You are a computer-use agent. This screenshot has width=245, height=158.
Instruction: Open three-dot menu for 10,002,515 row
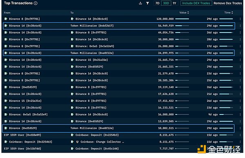point(240,128)
